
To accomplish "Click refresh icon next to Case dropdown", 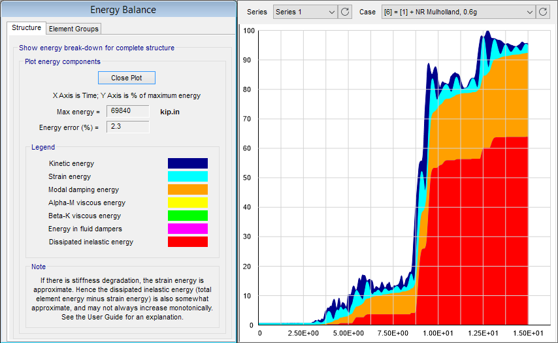I will point(543,12).
